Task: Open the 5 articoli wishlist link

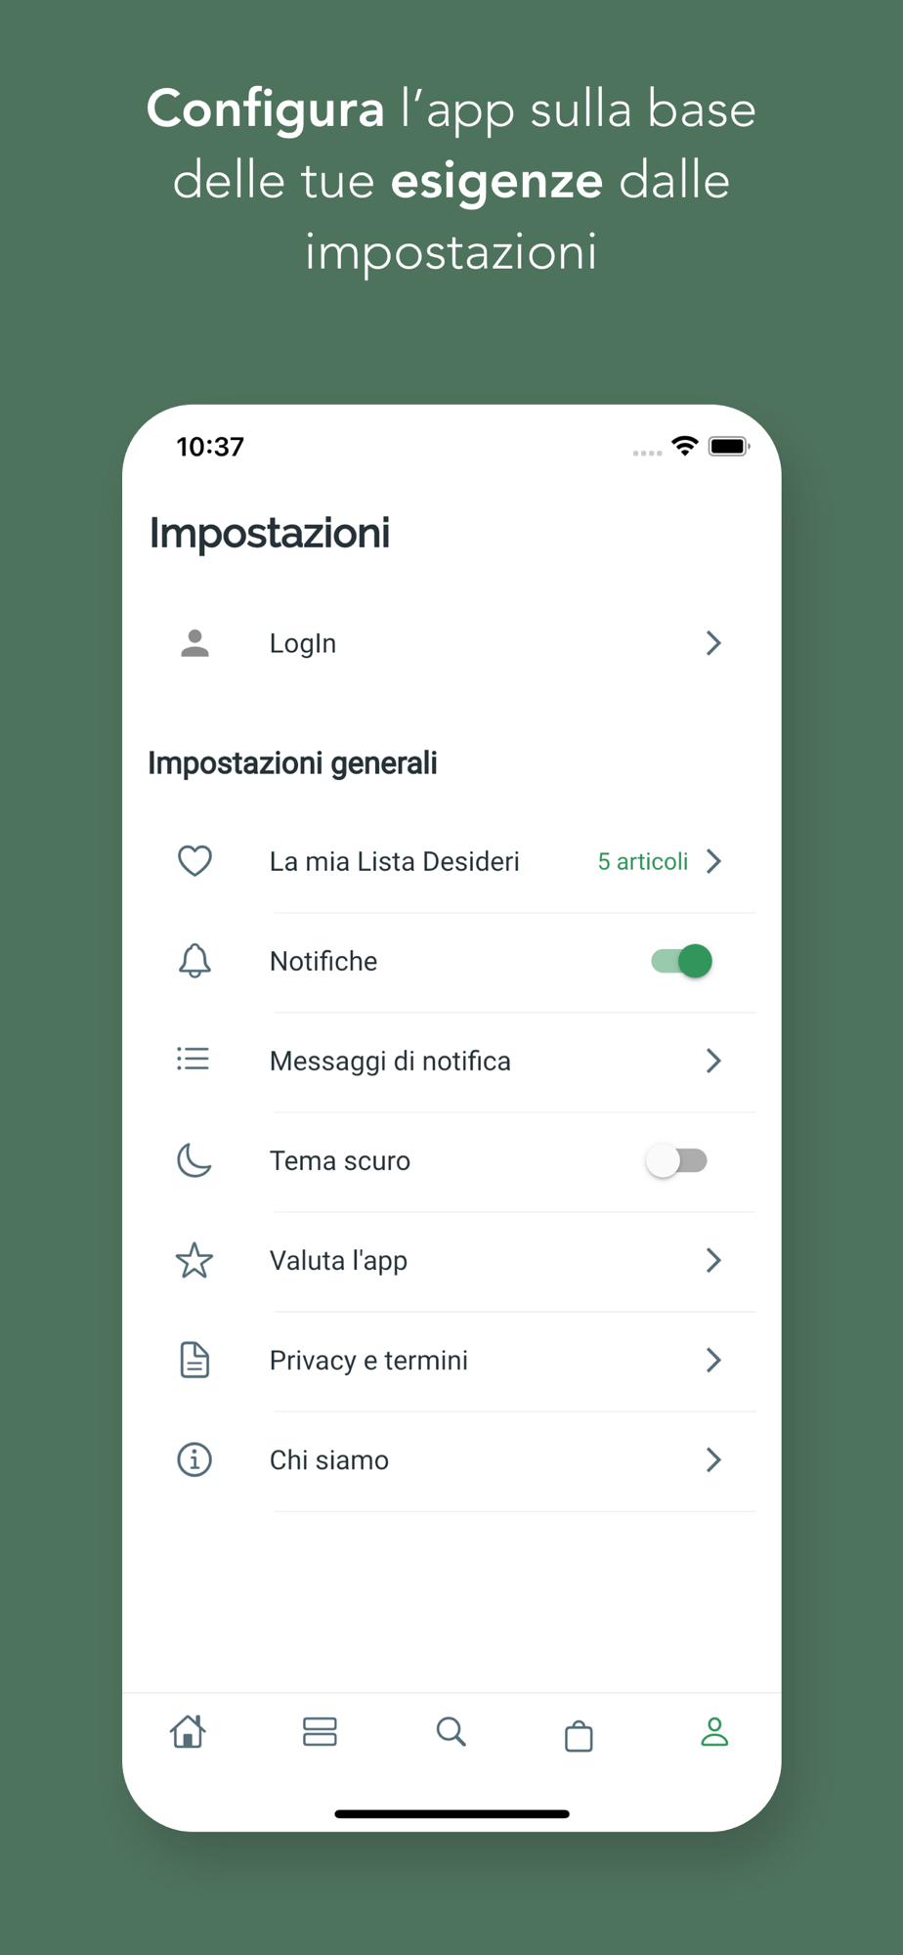Action: [643, 861]
